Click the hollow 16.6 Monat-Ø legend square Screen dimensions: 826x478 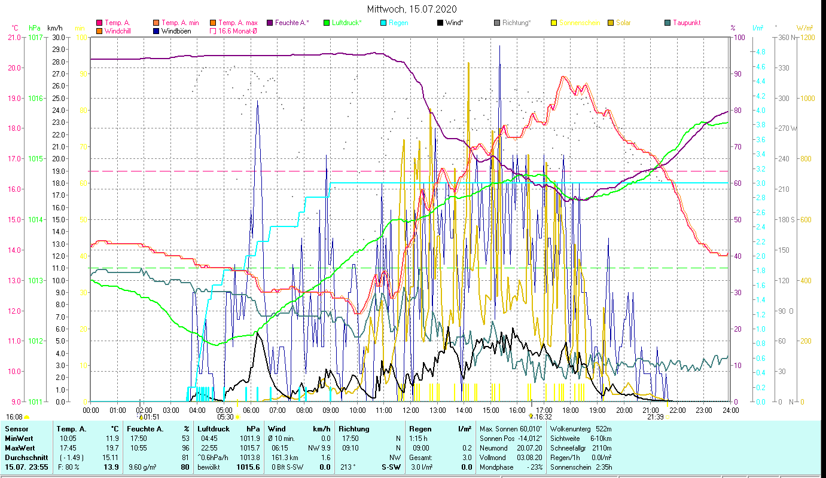tap(213, 30)
